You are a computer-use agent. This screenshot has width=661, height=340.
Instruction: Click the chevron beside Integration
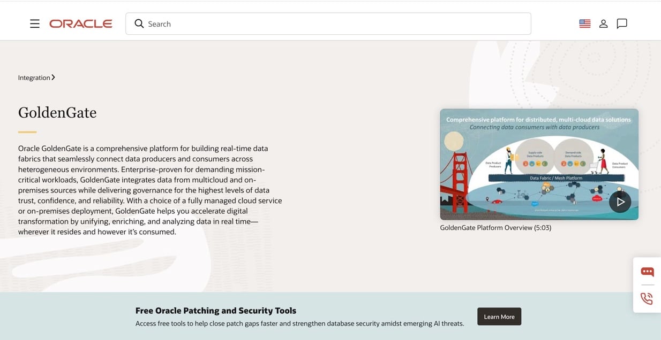click(53, 78)
